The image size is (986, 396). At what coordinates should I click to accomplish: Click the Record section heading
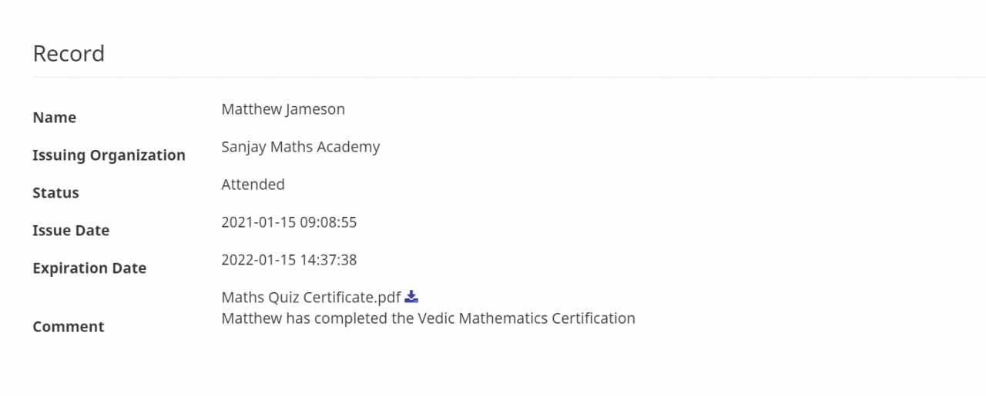69,54
